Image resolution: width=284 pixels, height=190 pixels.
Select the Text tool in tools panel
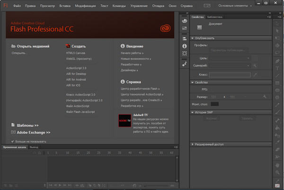[277, 69]
